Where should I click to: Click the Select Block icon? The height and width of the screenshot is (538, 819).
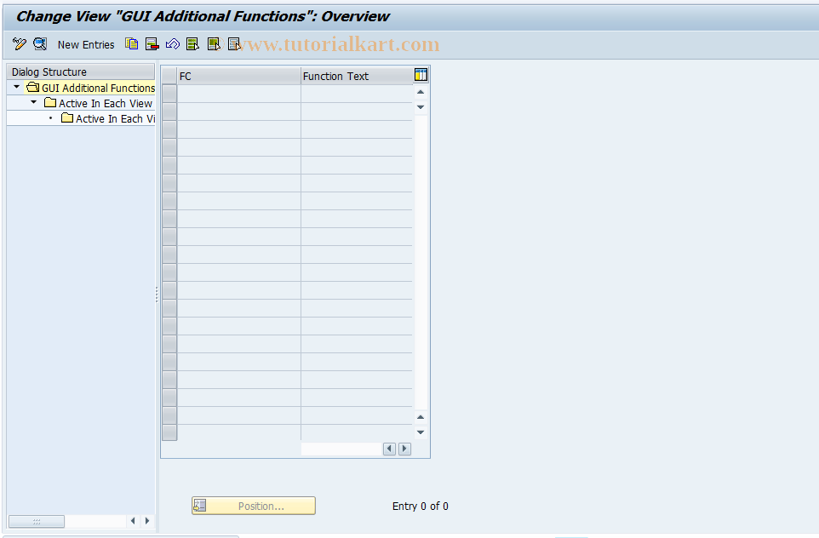(214, 44)
